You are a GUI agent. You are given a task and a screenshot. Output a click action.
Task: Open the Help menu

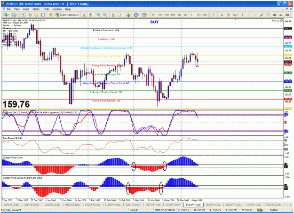click(x=68, y=9)
